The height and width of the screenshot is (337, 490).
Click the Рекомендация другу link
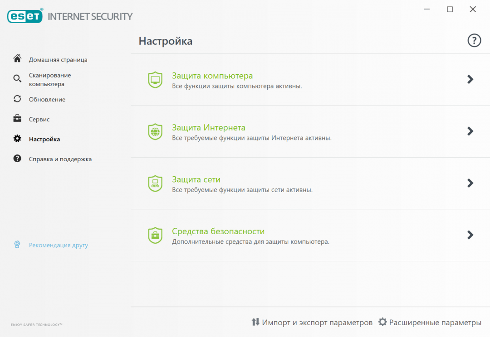tap(58, 246)
